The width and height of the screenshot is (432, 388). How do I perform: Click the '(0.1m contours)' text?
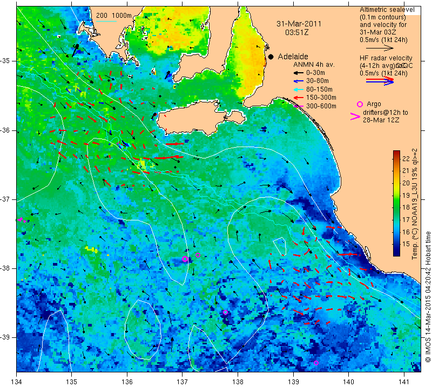383,17
